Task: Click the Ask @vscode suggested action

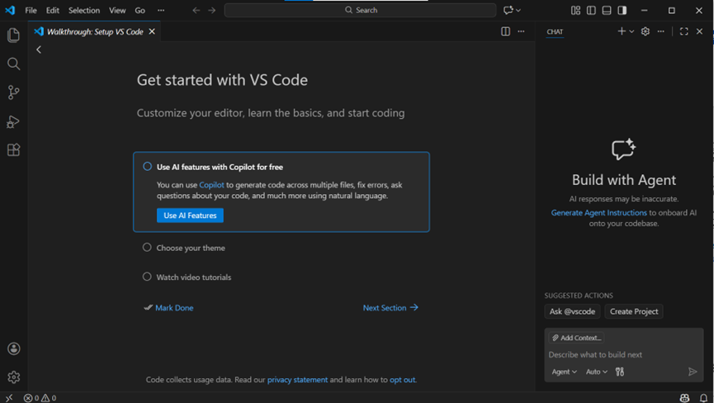Action: (x=572, y=311)
